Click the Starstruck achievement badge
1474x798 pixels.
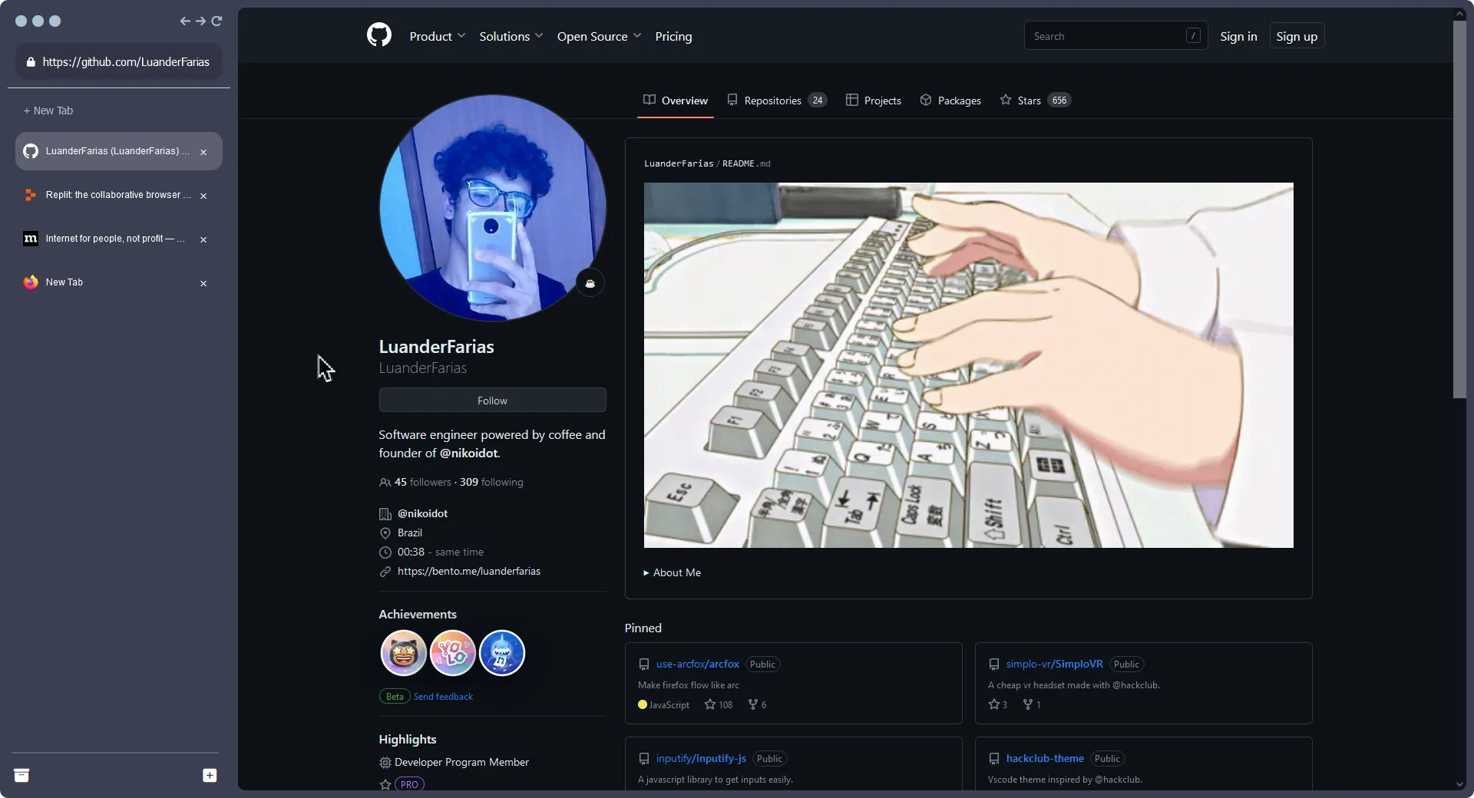[402, 653]
